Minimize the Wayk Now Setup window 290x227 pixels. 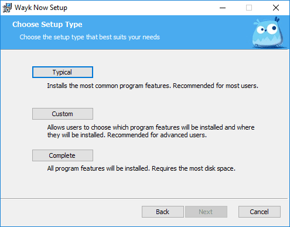223,8
